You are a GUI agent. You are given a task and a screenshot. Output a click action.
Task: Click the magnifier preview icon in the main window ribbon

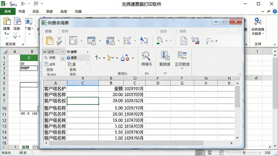coord(28,22)
